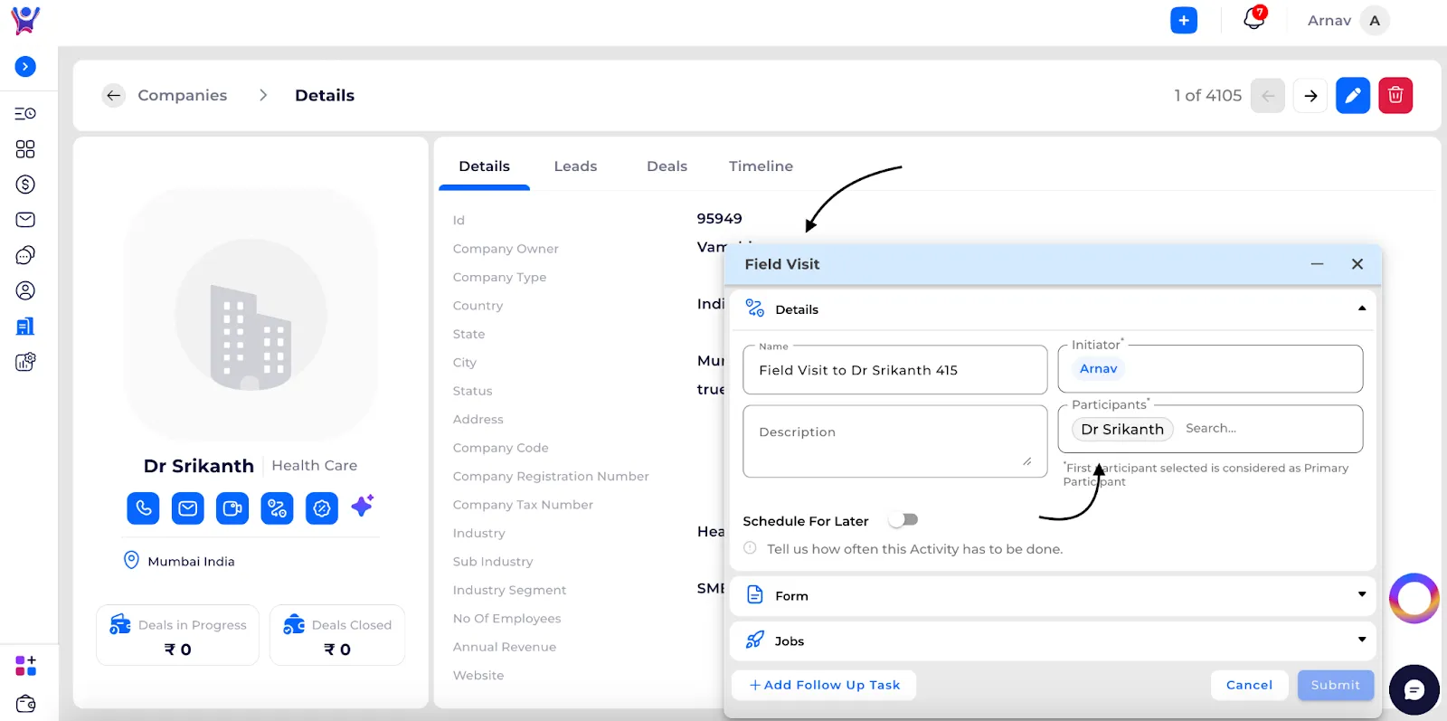Edit the company with pencil button
Image resolution: width=1447 pixels, height=721 pixels.
pyautogui.click(x=1353, y=95)
